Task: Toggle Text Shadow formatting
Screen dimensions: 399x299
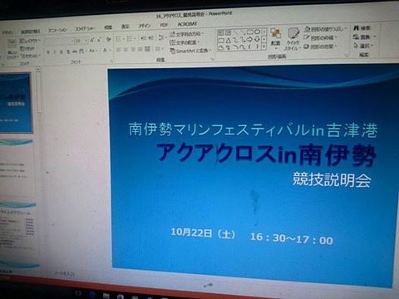Action: pyautogui.click(x=68, y=51)
